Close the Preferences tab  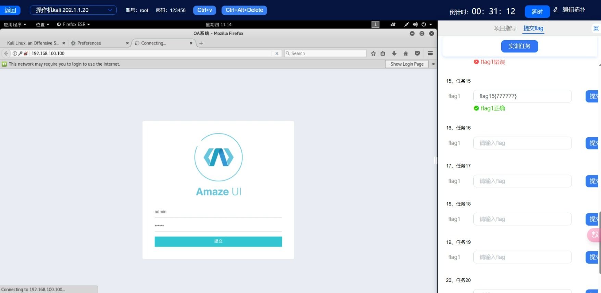pos(127,43)
